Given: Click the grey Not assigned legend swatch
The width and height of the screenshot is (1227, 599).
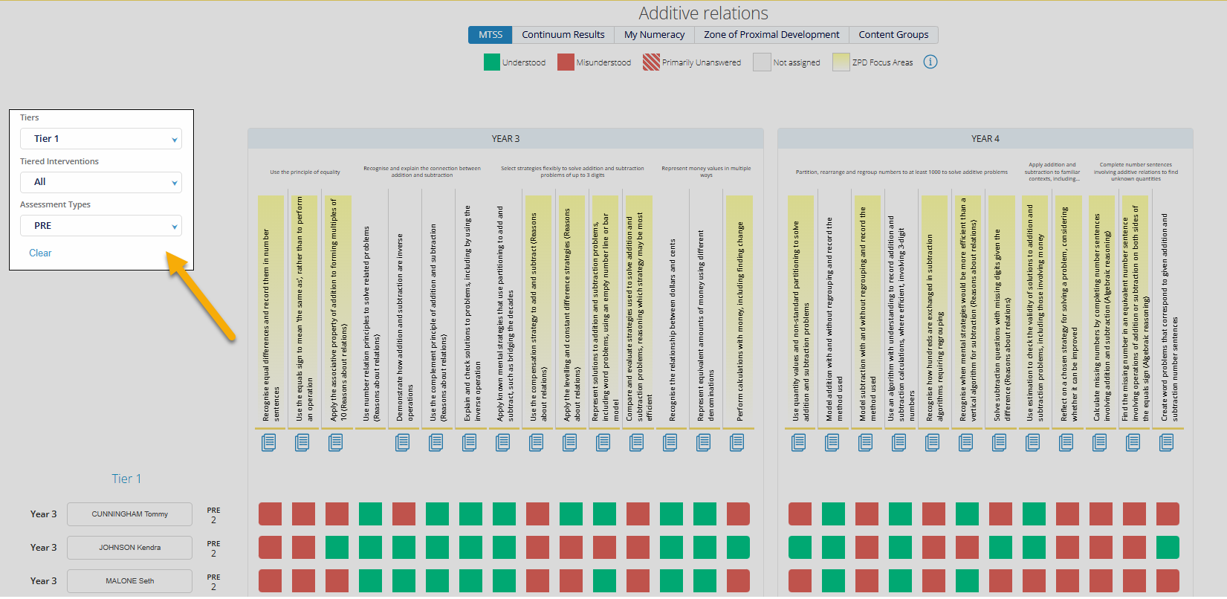Looking at the screenshot, I should 762,62.
